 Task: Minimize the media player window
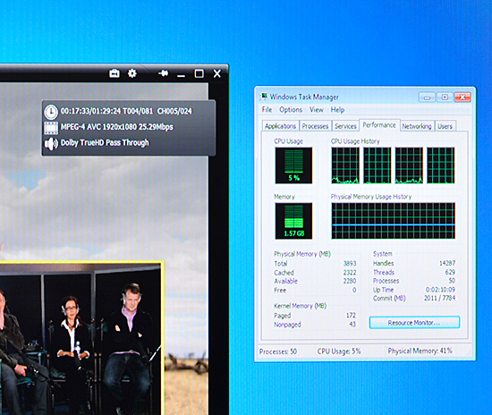pos(181,76)
